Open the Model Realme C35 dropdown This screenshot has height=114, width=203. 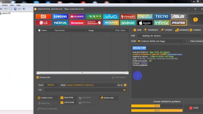point(91,85)
